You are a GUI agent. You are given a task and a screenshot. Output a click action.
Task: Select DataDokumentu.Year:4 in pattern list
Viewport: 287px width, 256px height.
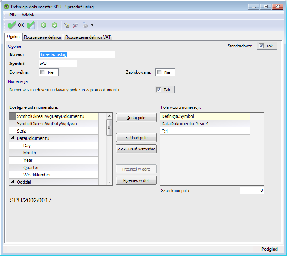pyautogui.click(x=205, y=124)
